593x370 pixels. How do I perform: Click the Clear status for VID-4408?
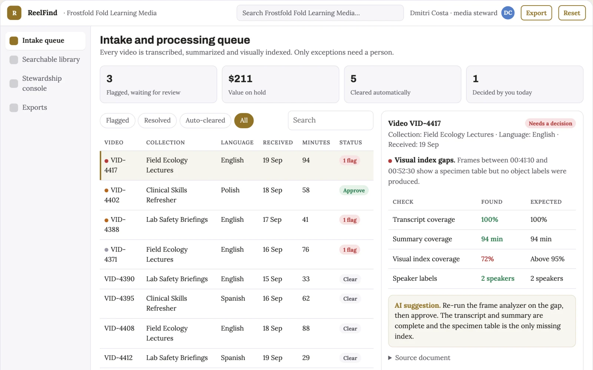pyautogui.click(x=350, y=329)
